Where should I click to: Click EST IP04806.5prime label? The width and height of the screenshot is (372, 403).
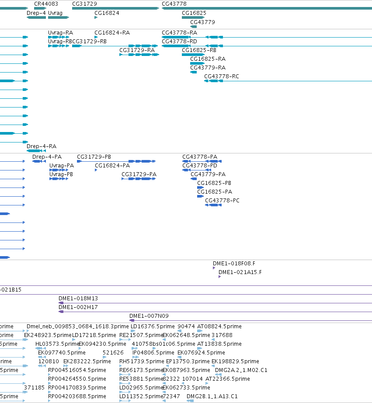(x=153, y=353)
